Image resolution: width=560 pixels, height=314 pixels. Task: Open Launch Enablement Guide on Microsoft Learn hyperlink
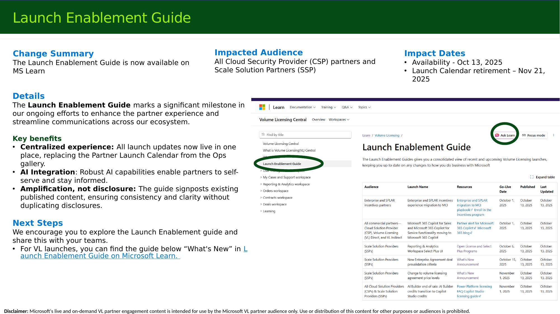(134, 252)
